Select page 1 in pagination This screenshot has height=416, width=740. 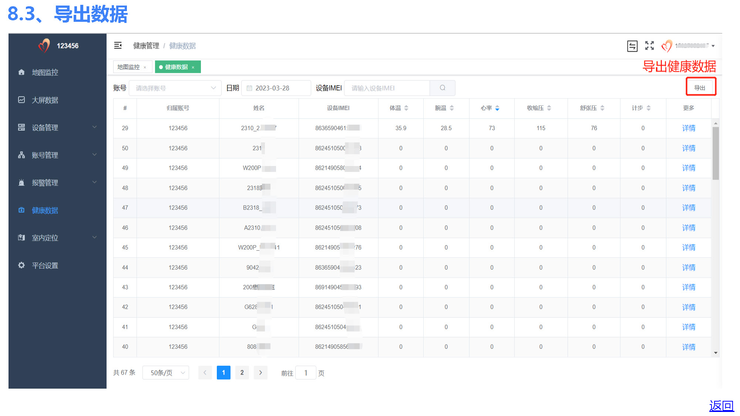point(223,373)
